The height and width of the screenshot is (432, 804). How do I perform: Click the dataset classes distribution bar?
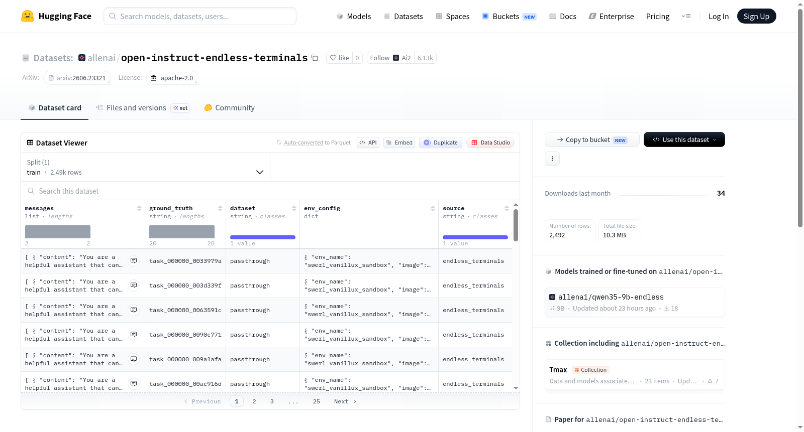263,237
